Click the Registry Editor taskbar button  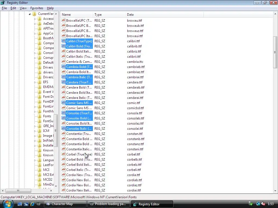tap(152, 204)
